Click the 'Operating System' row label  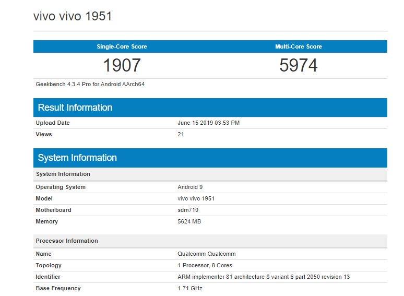(x=61, y=187)
